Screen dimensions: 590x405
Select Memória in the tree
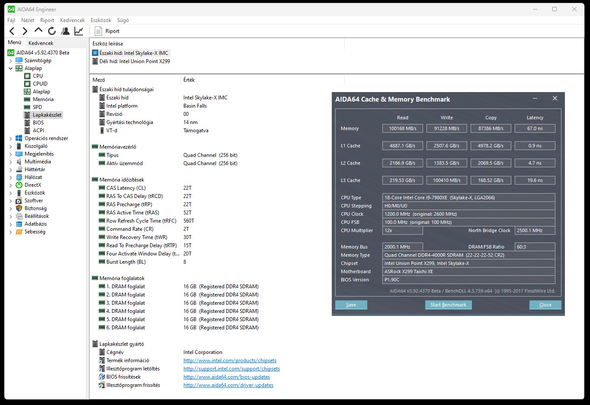click(x=43, y=99)
